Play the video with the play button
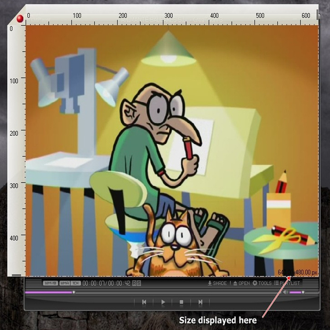Screen dimensions: 330x330 [163, 302]
